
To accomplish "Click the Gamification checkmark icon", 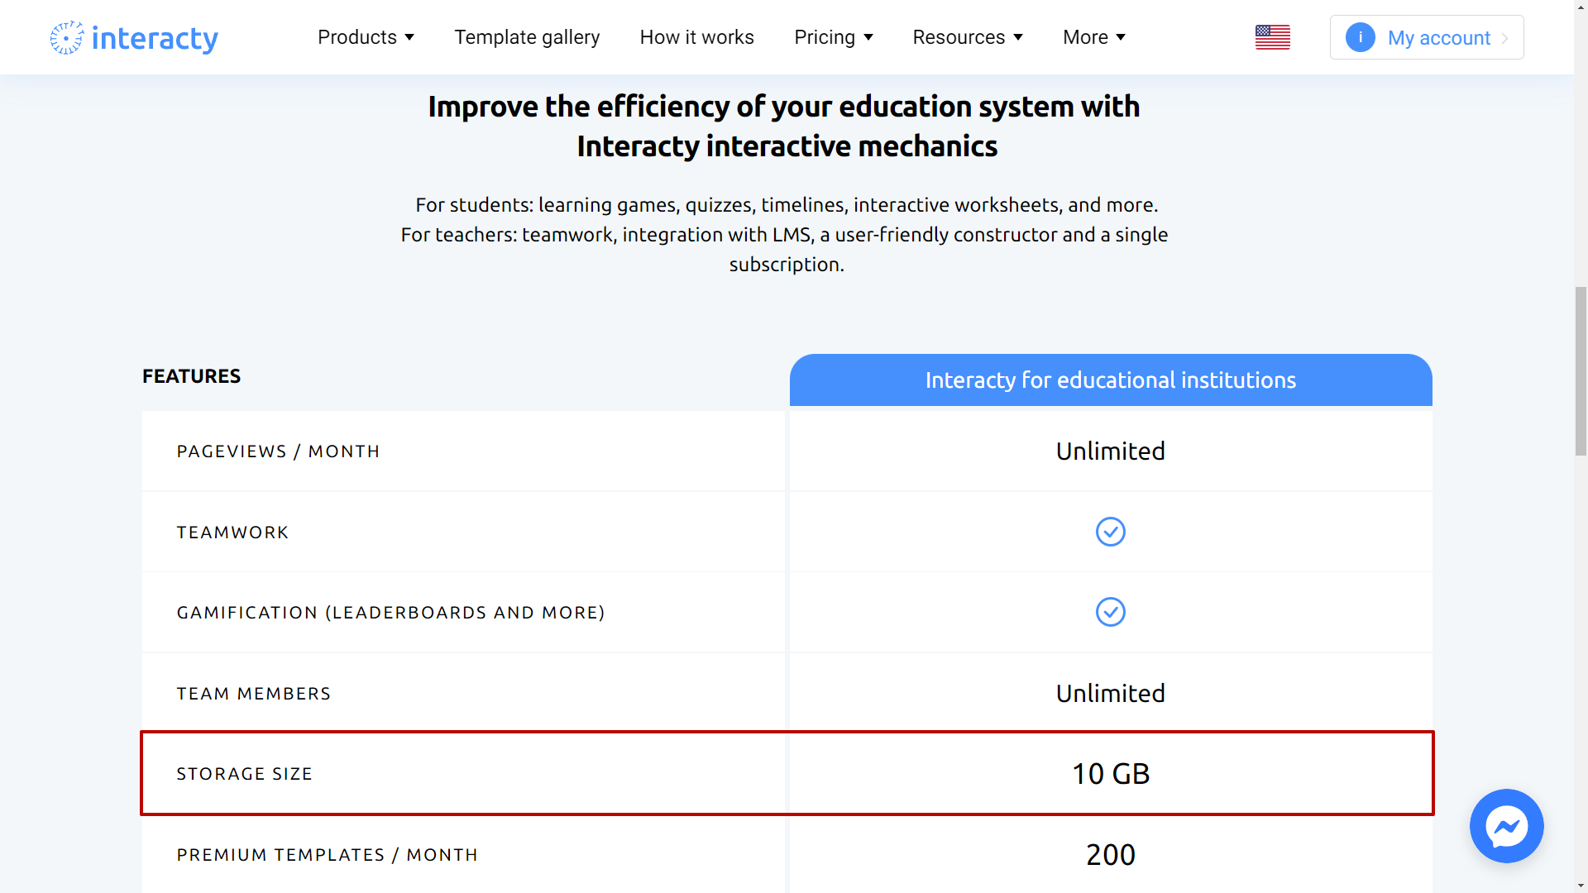I will [x=1111, y=612].
